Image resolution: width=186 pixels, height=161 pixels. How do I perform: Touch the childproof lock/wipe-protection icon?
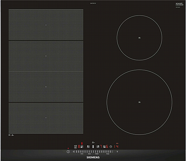click(75, 147)
